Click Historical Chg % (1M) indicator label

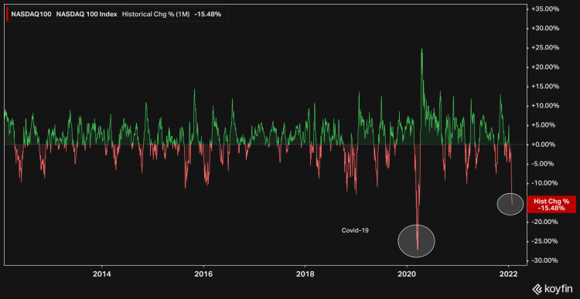(155, 15)
